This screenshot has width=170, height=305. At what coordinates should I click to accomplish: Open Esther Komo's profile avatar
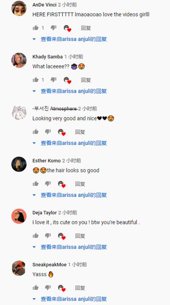click(19, 164)
